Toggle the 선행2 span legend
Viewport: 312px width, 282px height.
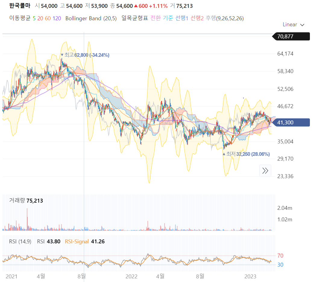pyautogui.click(x=197, y=18)
